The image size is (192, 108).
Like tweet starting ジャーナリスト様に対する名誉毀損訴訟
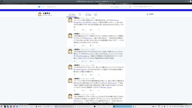[91, 91]
